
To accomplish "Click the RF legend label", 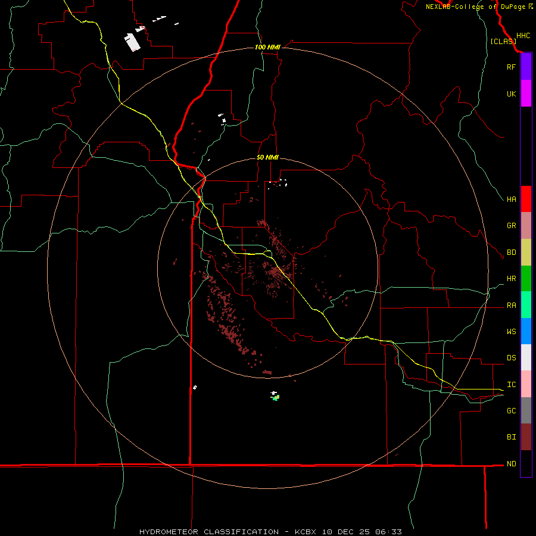I will pos(511,67).
